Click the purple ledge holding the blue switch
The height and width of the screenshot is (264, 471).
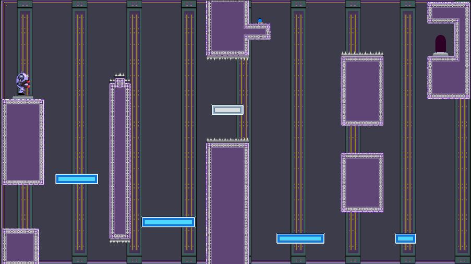tap(258, 31)
